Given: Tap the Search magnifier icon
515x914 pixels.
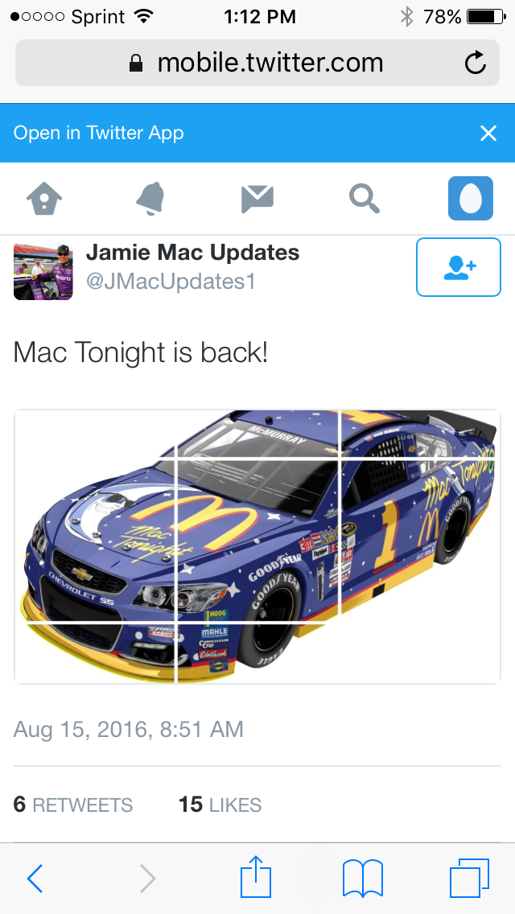Looking at the screenshot, I should (x=365, y=199).
